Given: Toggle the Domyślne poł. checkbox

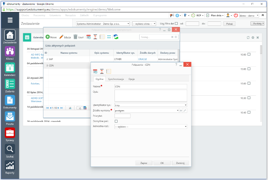Looking at the screenshot, I should point(116,121).
